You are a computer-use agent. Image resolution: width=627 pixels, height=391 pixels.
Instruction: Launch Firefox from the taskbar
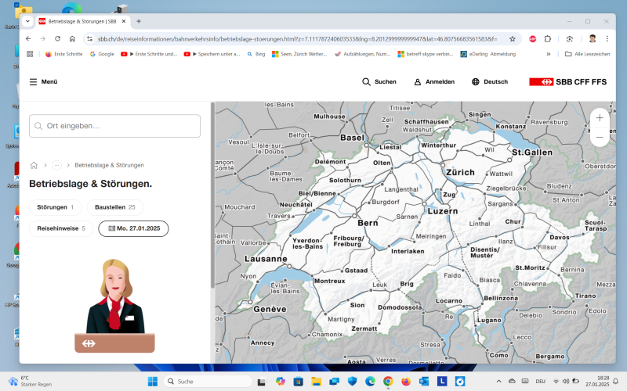click(x=406, y=382)
